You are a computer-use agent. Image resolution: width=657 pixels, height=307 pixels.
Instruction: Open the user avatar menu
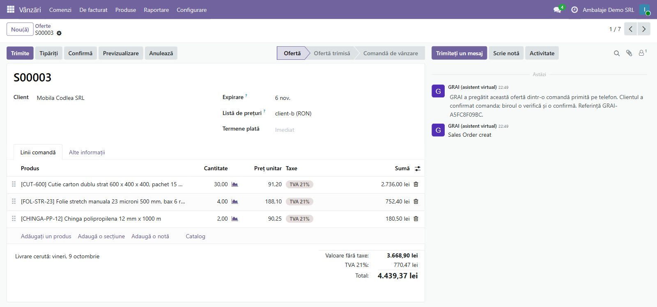645,10
